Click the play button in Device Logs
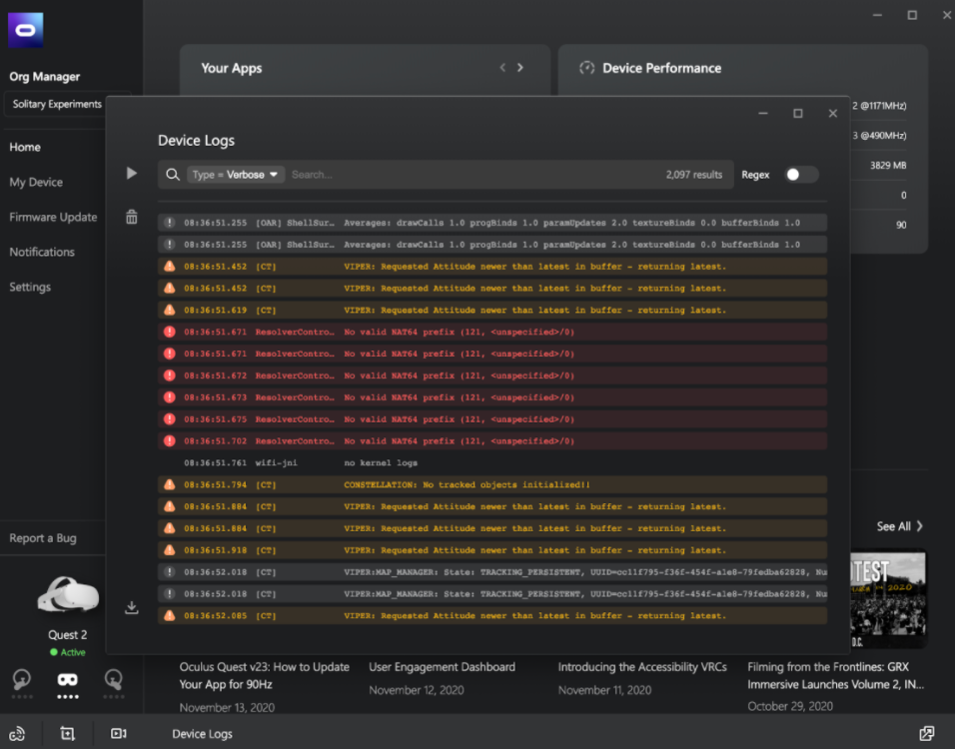Screen dimensions: 955x749 coord(132,174)
